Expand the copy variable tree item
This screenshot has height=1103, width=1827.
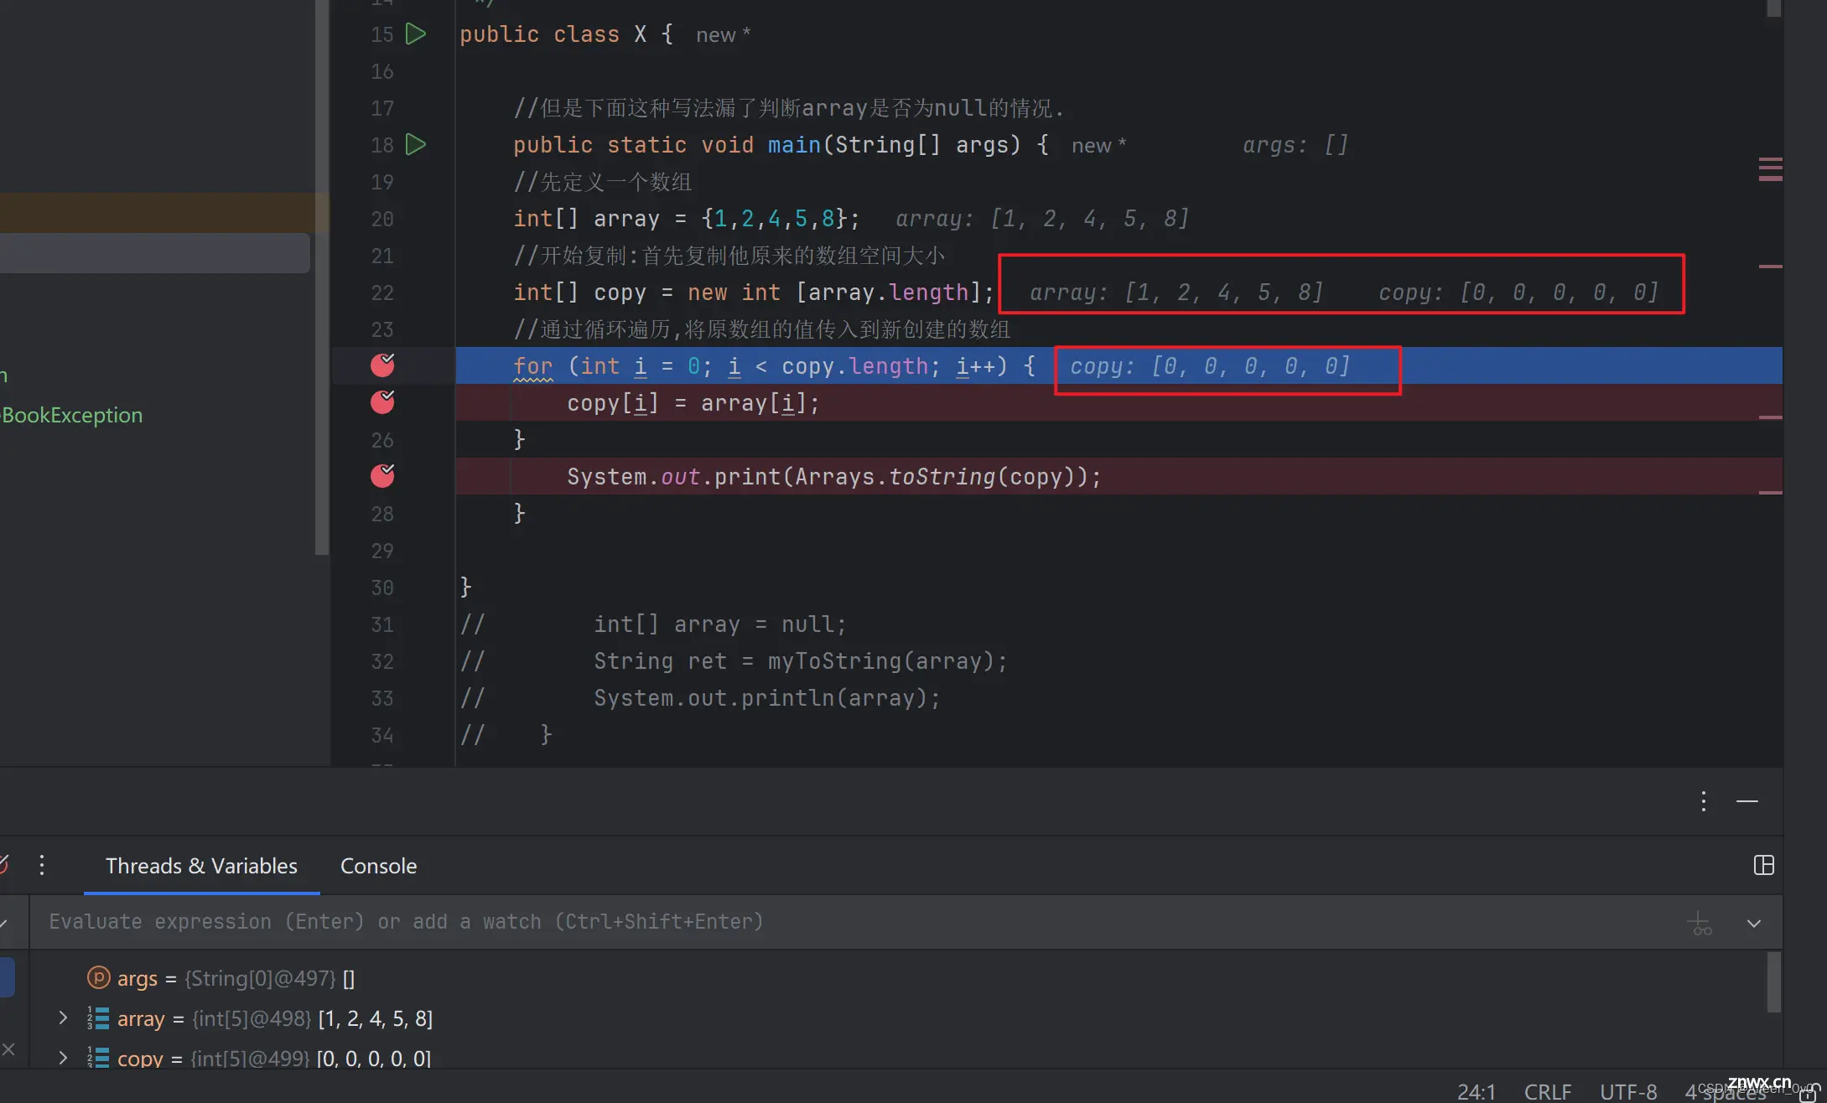pos(63,1058)
